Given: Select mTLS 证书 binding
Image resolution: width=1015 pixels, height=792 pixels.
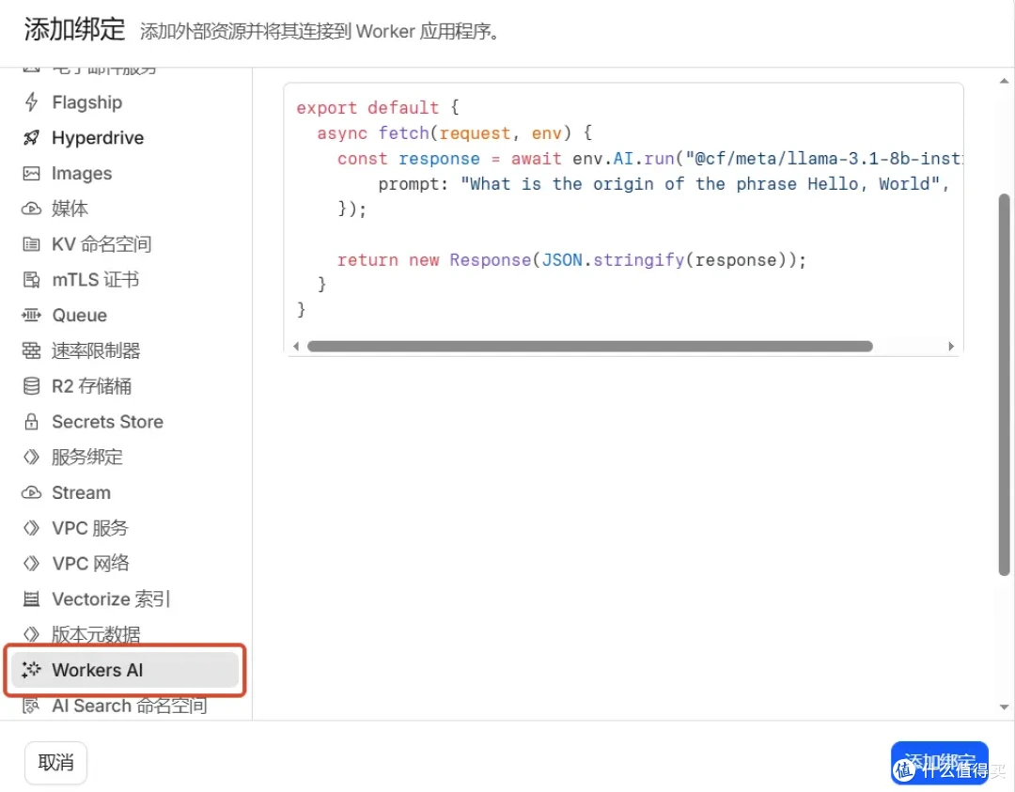Looking at the screenshot, I should 126,280.
